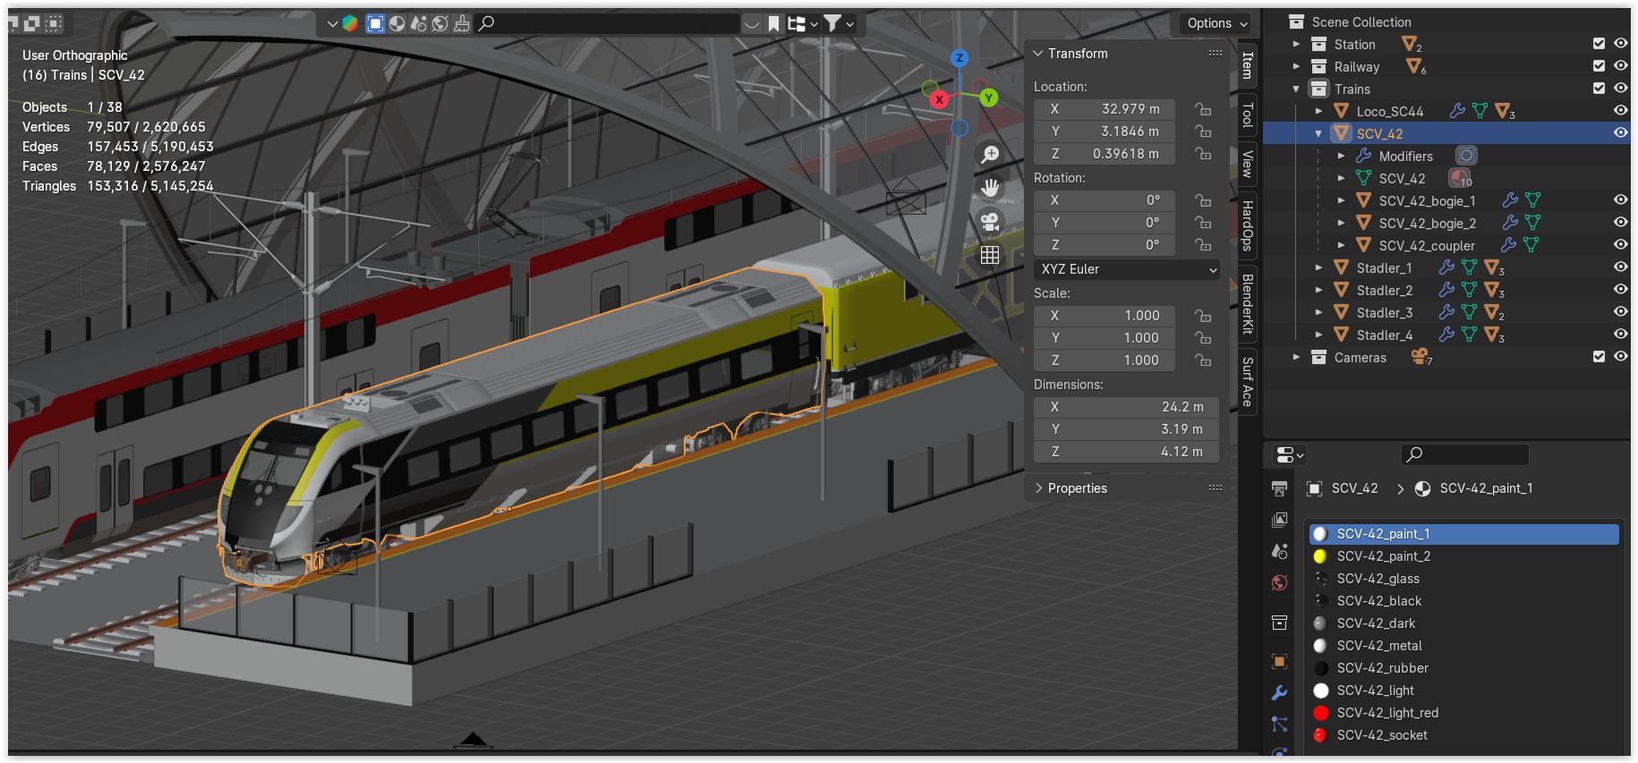
Task: Uncheck the Trains collection checkbox
Action: [x=1599, y=89]
